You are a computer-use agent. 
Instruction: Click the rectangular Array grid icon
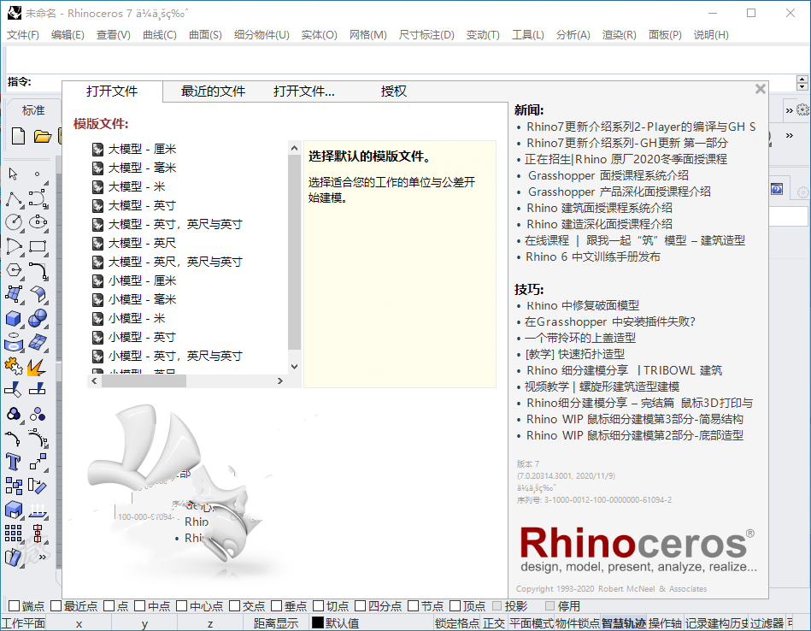tap(14, 533)
